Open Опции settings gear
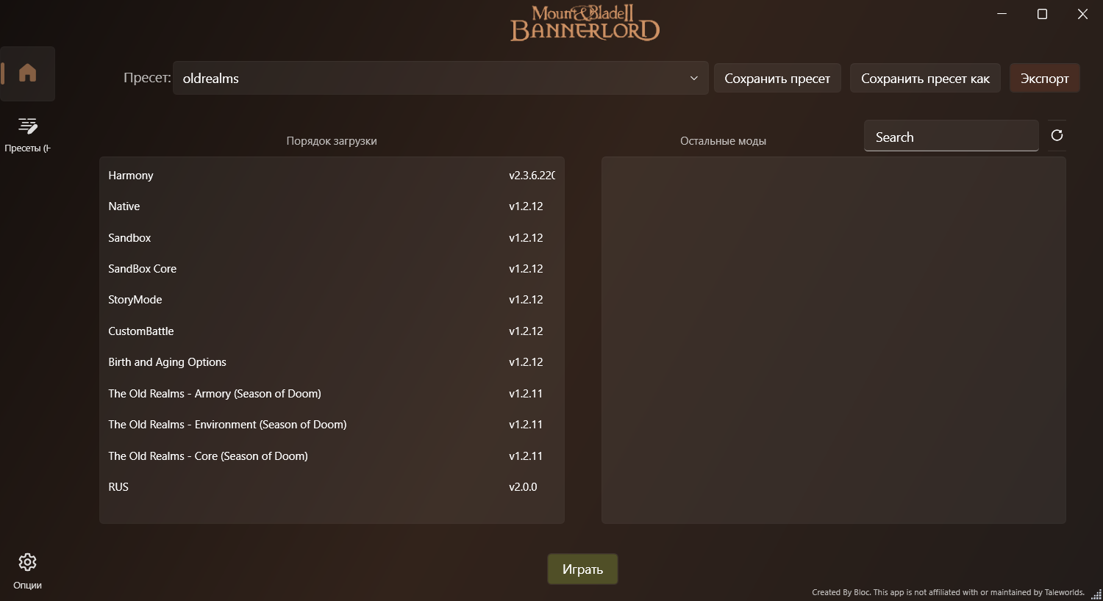The image size is (1103, 601). 28,572
